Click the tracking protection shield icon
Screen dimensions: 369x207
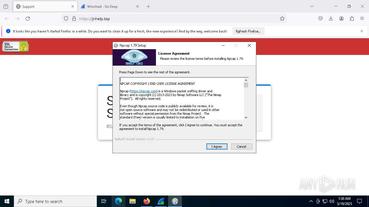pyautogui.click(x=66, y=19)
